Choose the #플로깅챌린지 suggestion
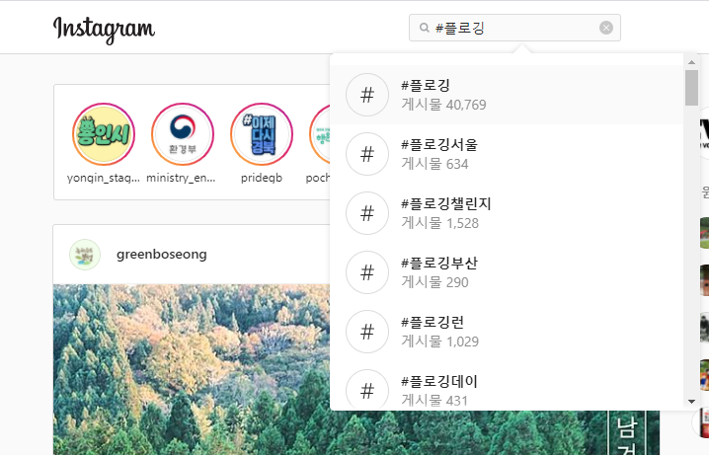 click(x=507, y=213)
